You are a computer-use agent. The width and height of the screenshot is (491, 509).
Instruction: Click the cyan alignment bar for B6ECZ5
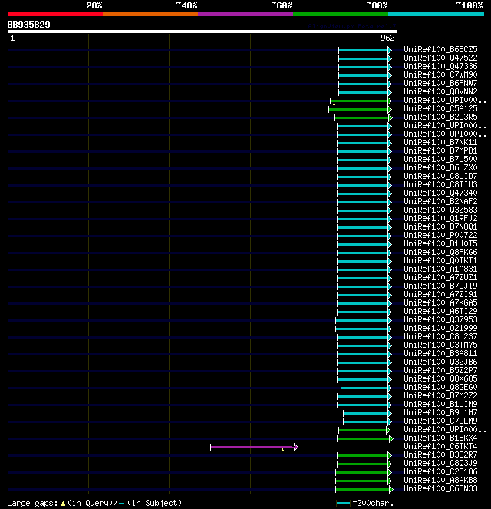click(365, 51)
